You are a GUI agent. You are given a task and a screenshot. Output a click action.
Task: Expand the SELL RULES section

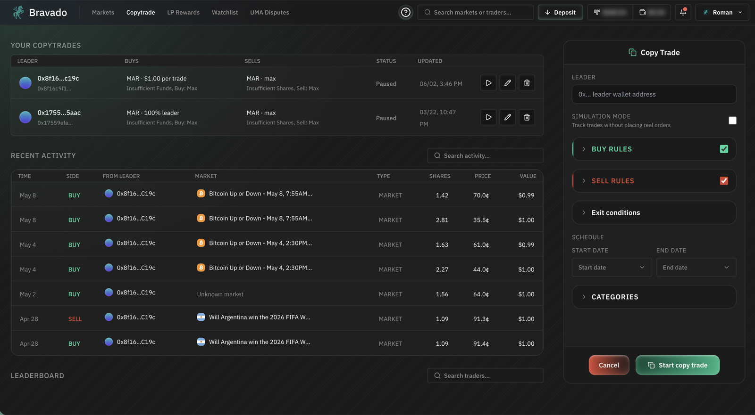[x=654, y=181]
